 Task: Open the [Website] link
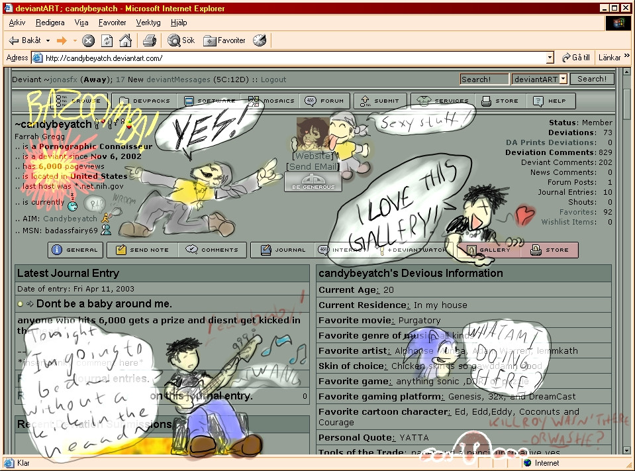313,156
